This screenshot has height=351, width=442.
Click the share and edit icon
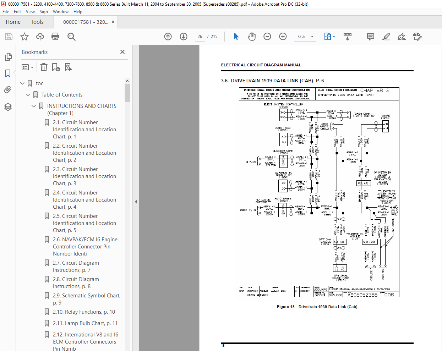tap(417, 37)
